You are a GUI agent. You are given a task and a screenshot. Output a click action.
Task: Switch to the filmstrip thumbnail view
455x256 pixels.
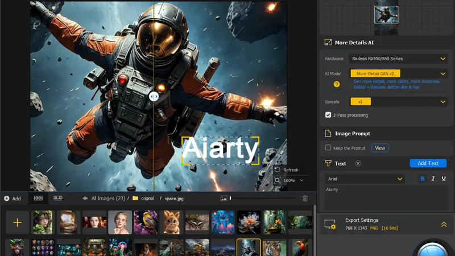(58, 199)
